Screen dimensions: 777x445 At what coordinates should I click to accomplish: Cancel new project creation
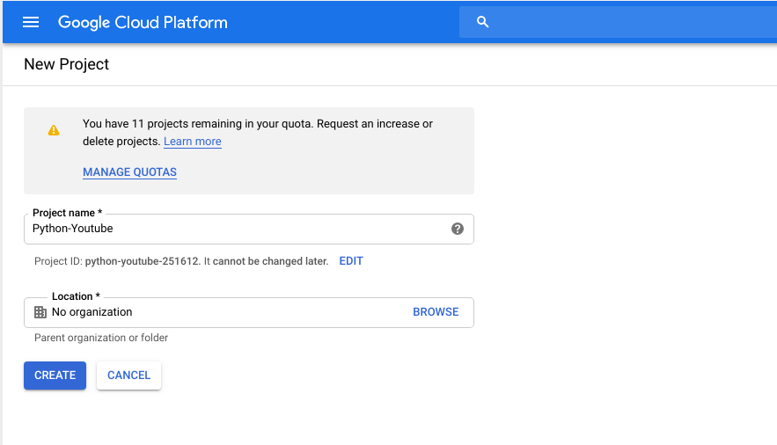click(128, 376)
